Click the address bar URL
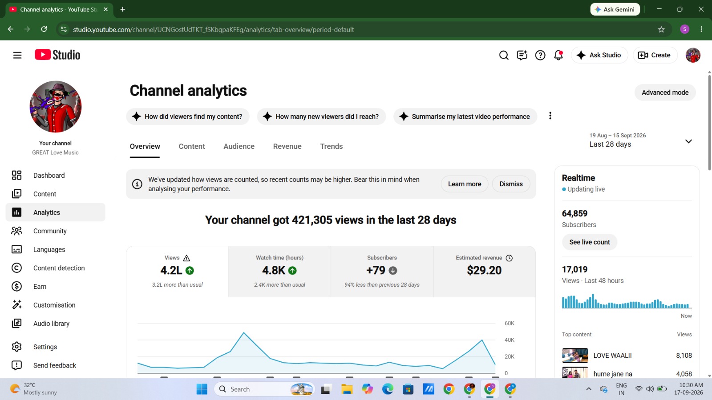712x400 pixels. pos(214,29)
